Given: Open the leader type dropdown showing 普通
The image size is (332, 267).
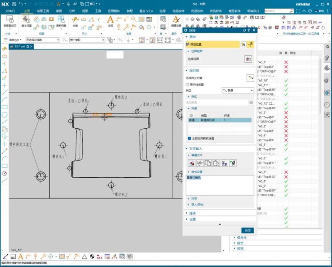Looking at the screenshot, I should tap(237, 90).
